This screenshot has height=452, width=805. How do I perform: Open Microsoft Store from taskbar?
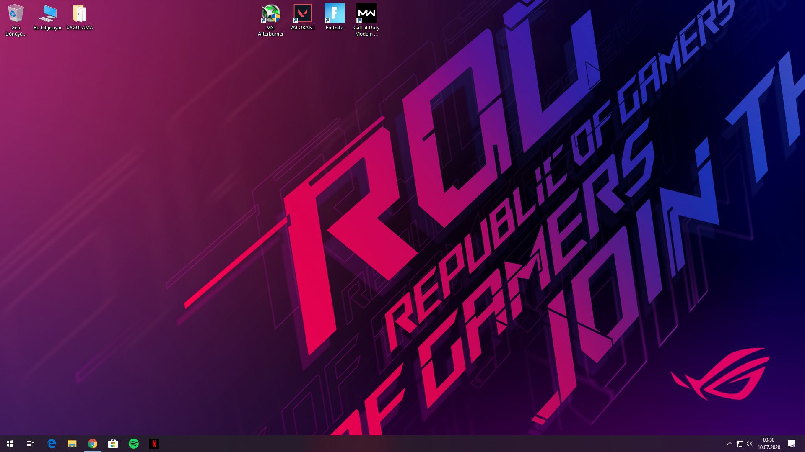tap(113, 444)
